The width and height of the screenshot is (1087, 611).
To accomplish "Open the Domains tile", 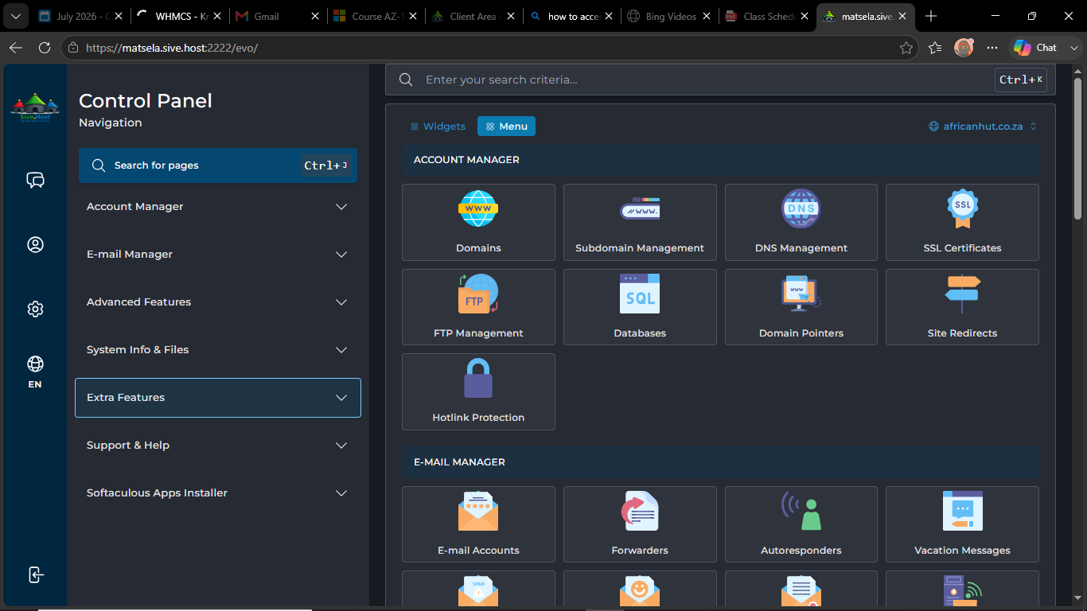I will click(478, 223).
